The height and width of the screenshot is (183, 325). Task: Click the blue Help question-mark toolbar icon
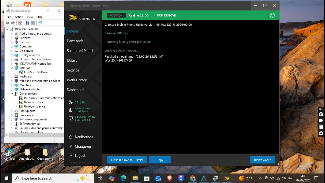[x=27, y=23]
